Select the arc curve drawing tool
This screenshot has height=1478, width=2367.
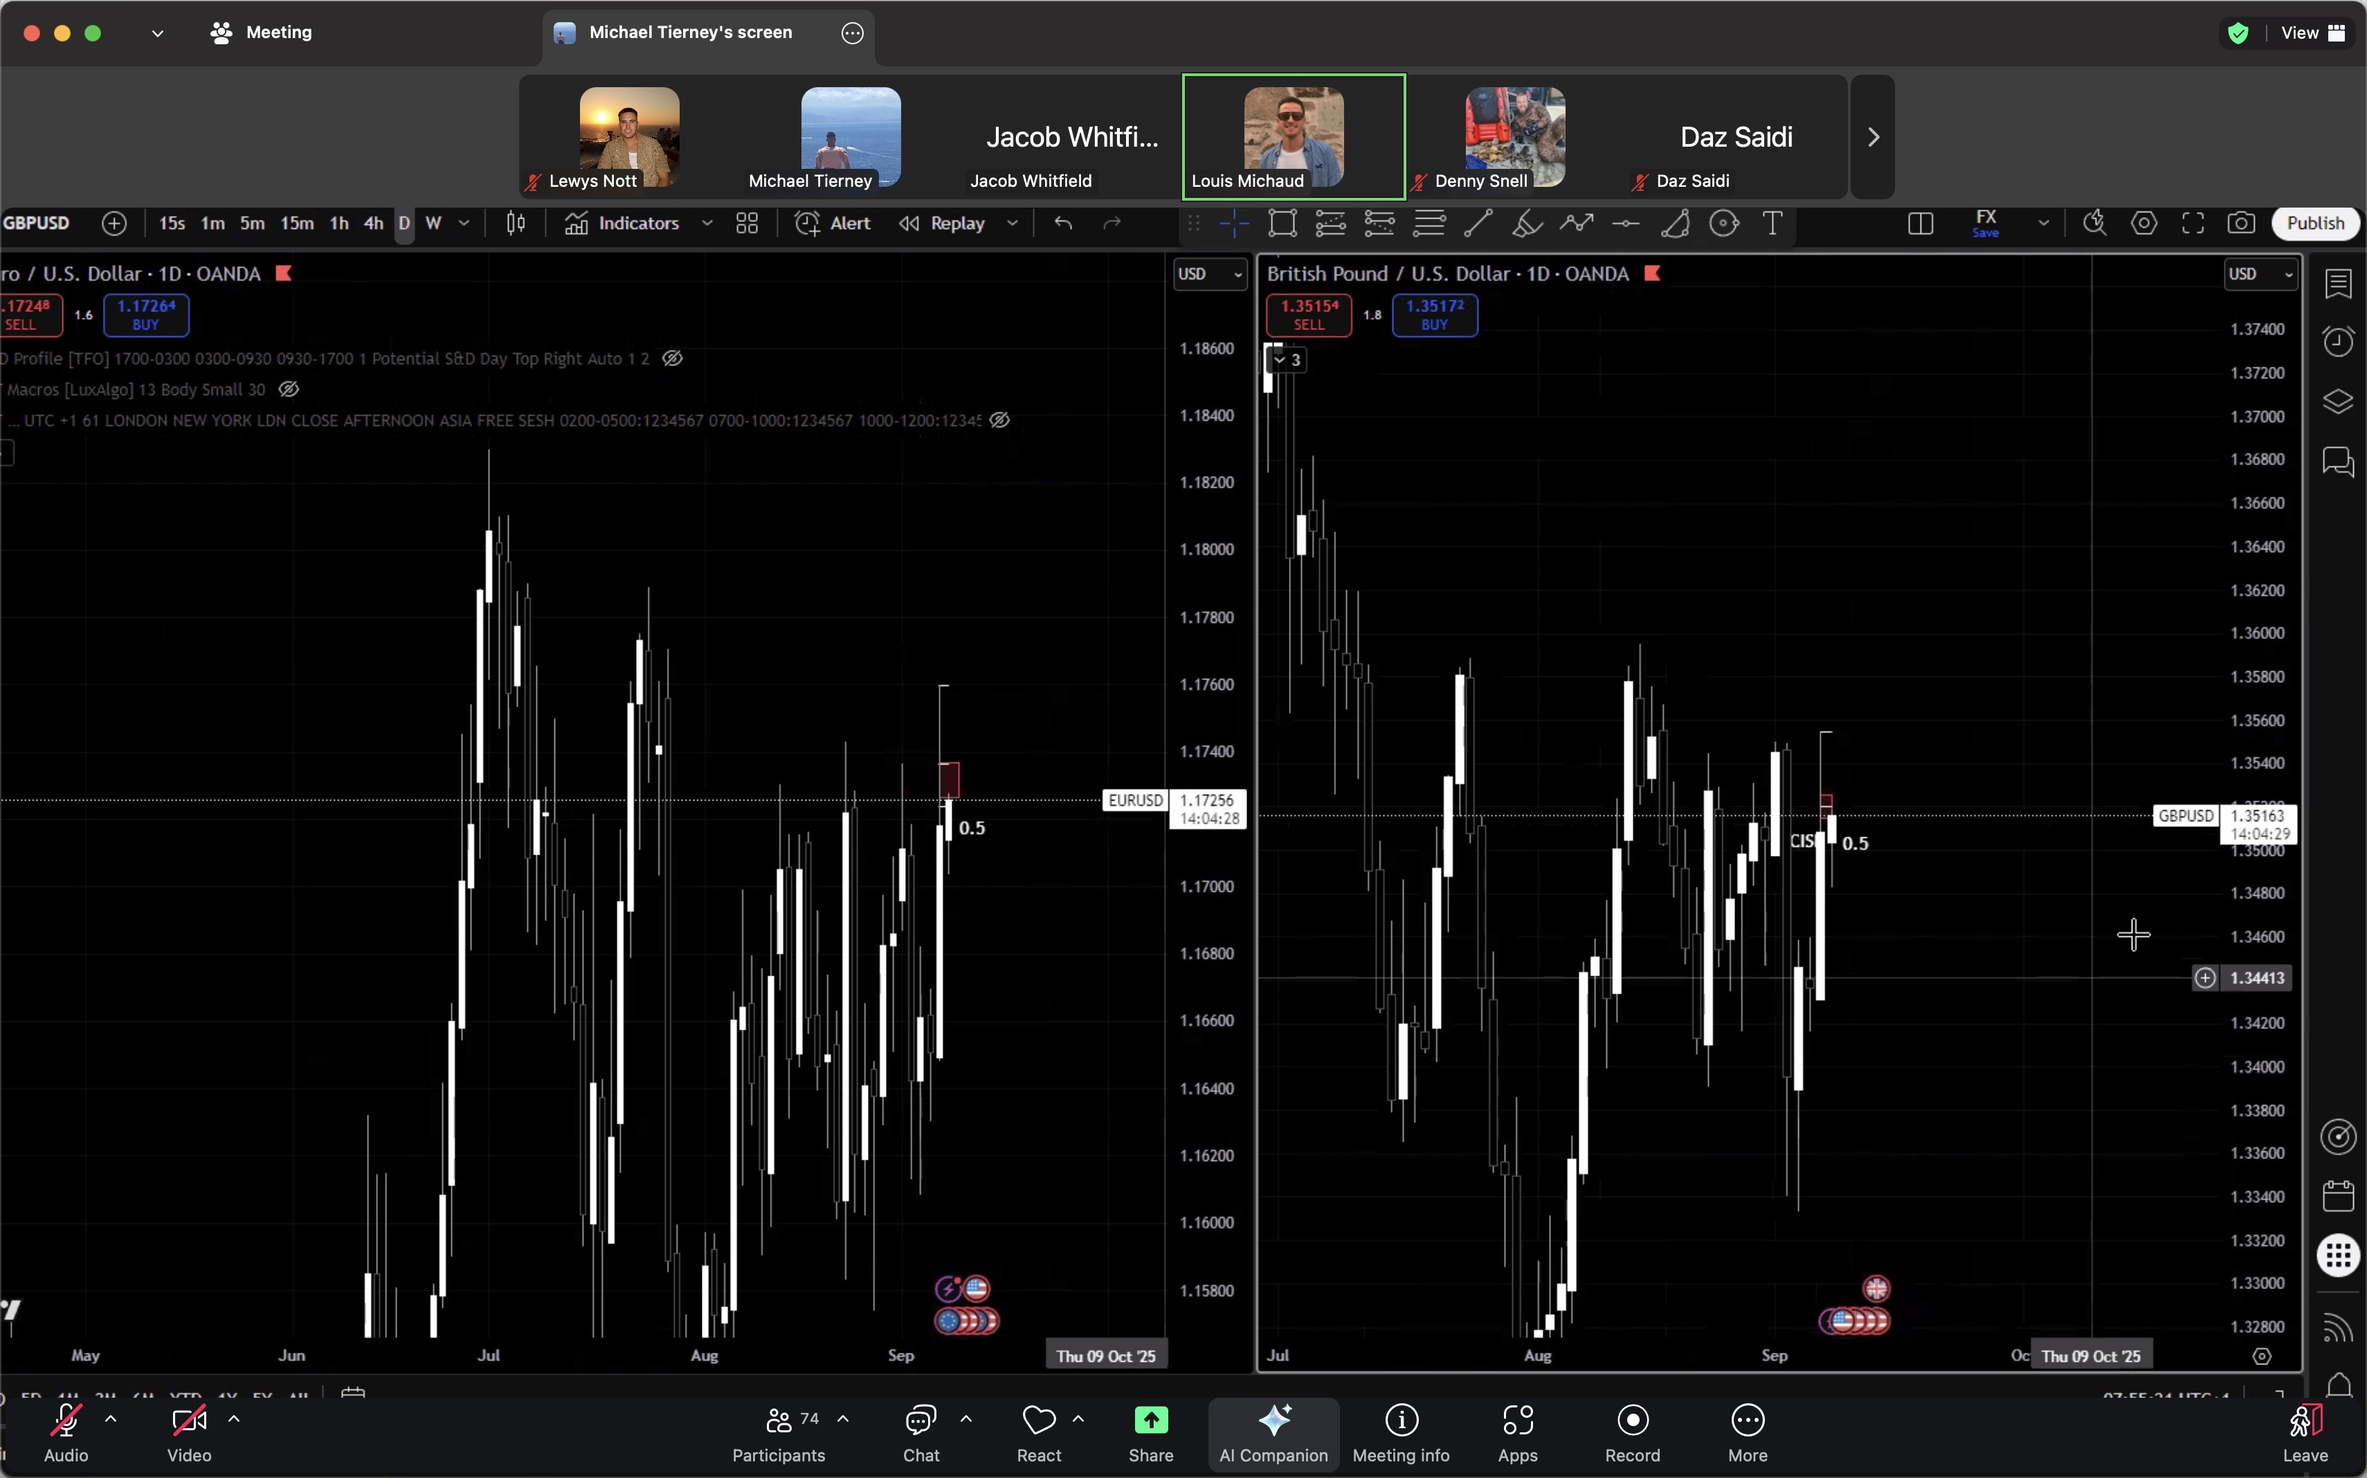tap(1675, 224)
